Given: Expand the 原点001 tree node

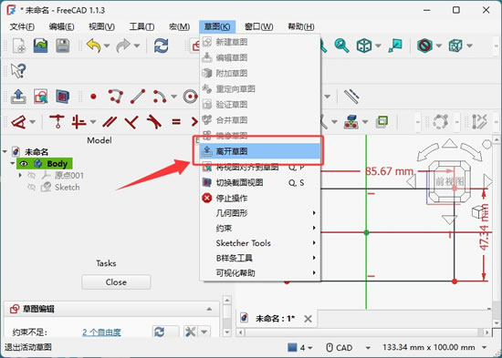Looking at the screenshot, I should pos(20,175).
